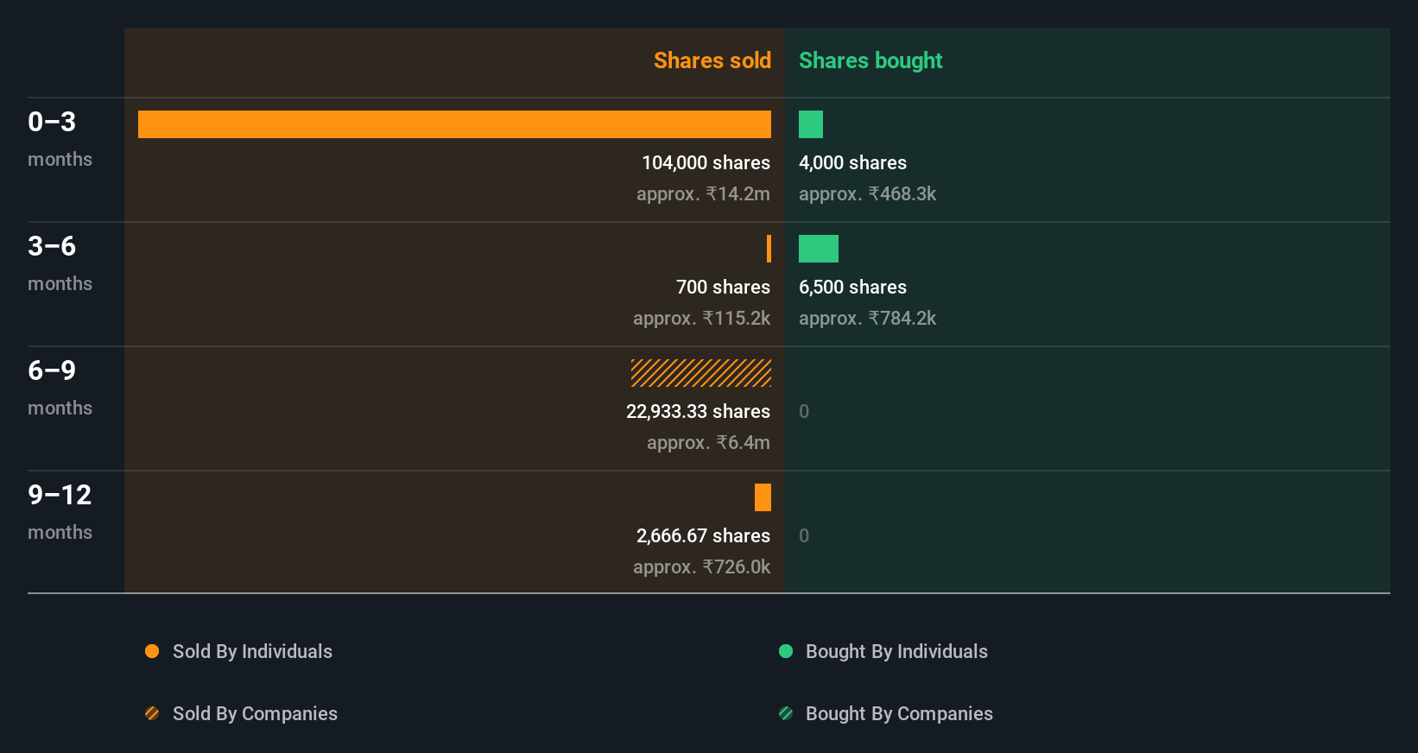Click the approx. ₹14.2m amount
The width and height of the screenshot is (1418, 753).
click(703, 193)
